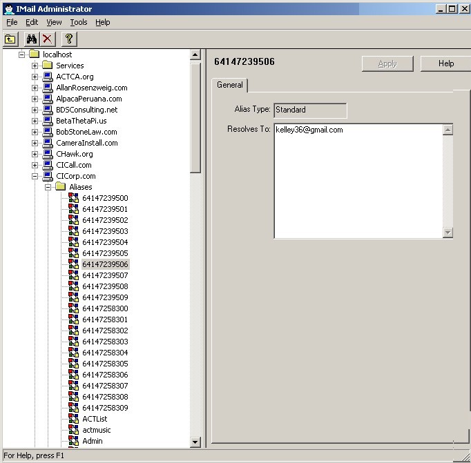Click the CICall.com domain computer icon

point(48,165)
